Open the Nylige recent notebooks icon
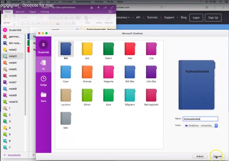229x161 pixels. (44, 79)
